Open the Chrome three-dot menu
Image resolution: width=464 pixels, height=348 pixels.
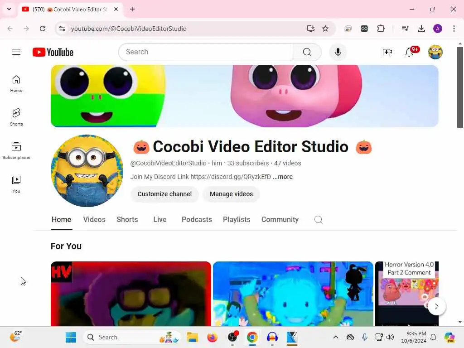454,29
